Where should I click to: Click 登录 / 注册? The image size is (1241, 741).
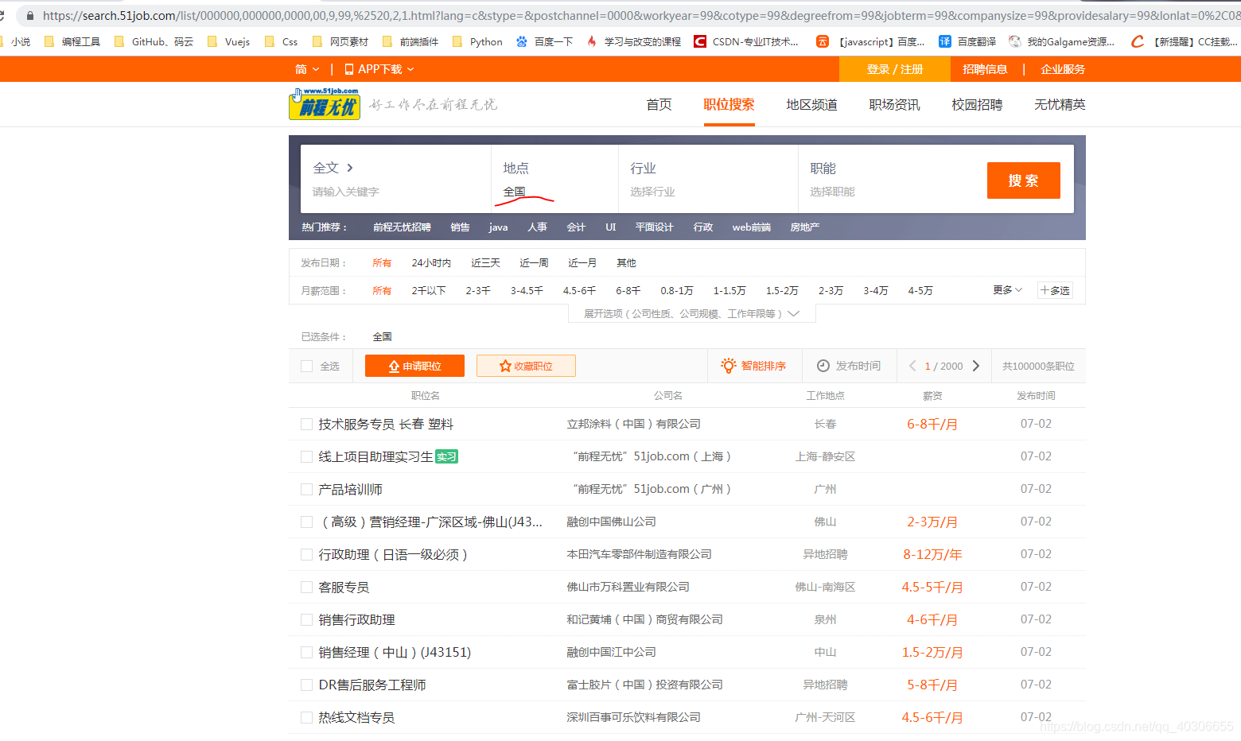pyautogui.click(x=895, y=69)
